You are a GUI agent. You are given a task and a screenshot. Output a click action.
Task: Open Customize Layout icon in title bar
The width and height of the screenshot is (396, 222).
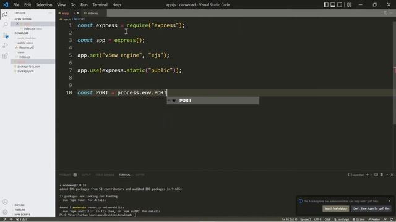pyautogui.click(x=349, y=5)
